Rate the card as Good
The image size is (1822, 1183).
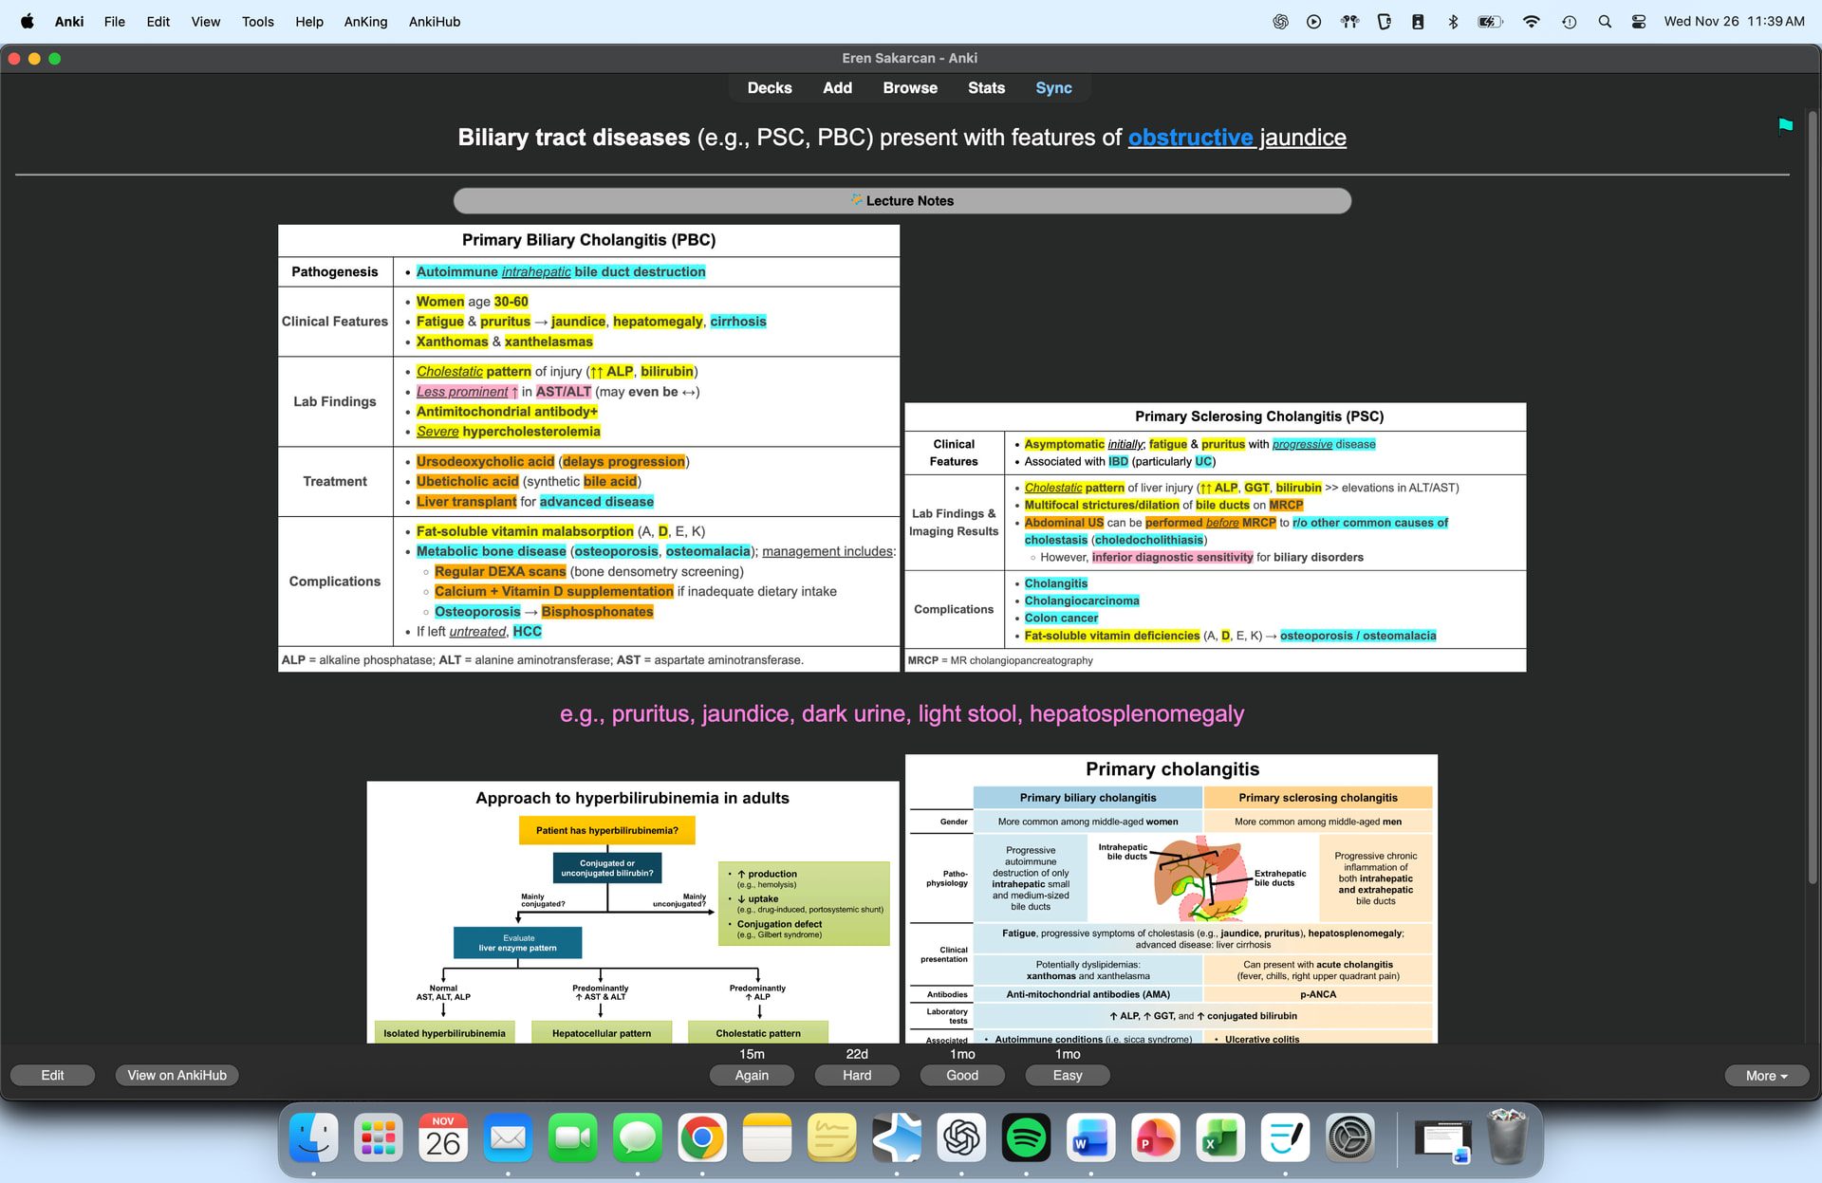(961, 1075)
